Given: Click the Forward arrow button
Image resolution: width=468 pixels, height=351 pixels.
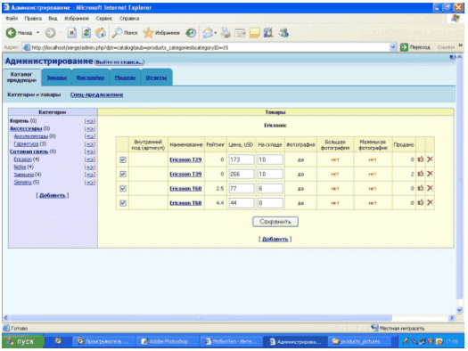Looking at the screenshot, I should (50, 33).
